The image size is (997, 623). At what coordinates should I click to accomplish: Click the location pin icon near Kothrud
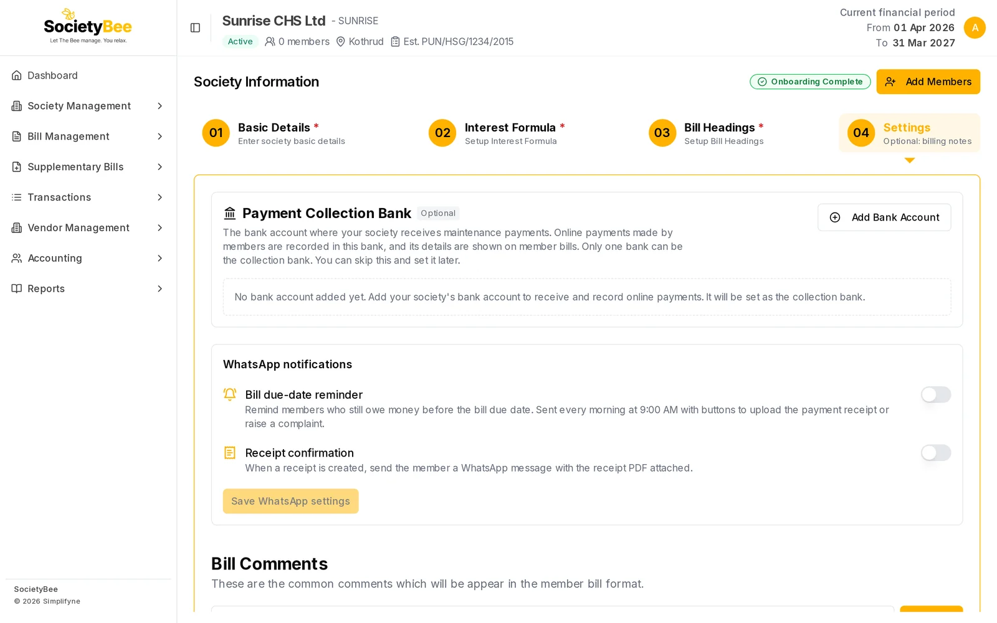[341, 42]
